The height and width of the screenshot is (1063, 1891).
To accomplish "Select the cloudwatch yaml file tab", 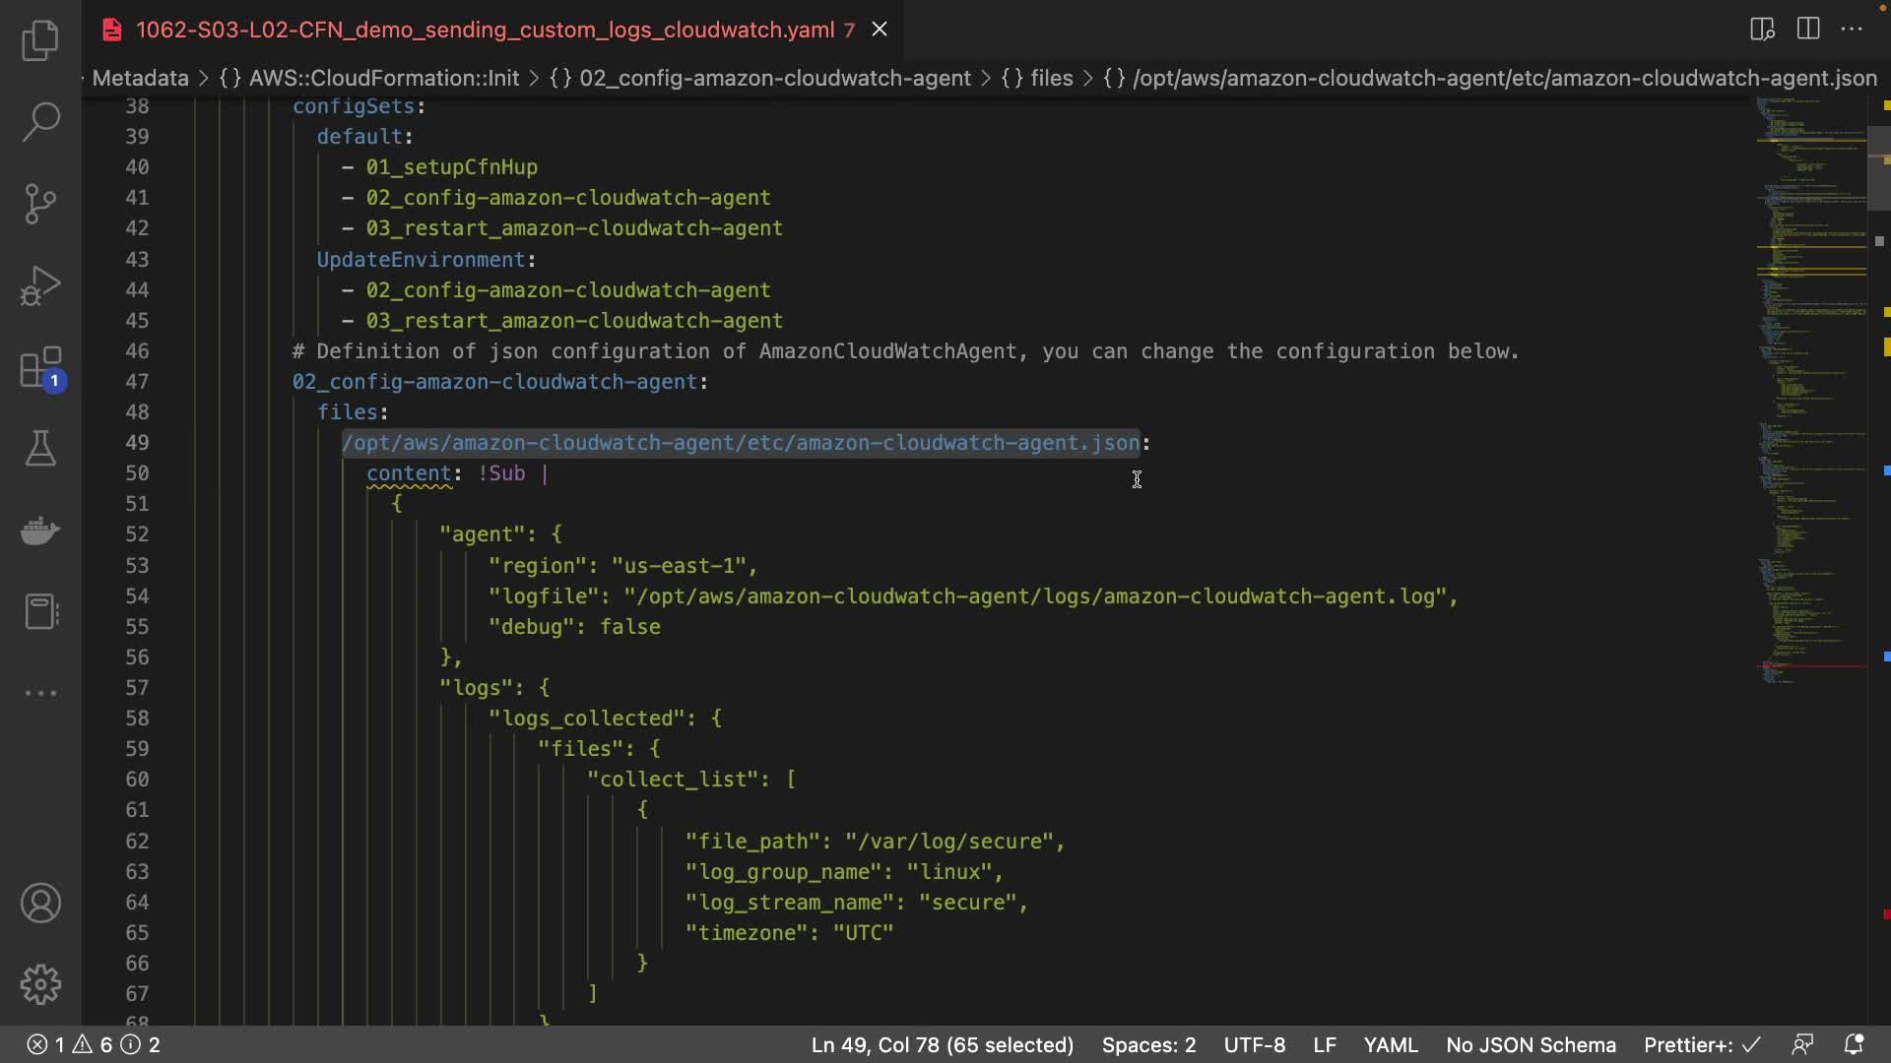I will pos(485,30).
